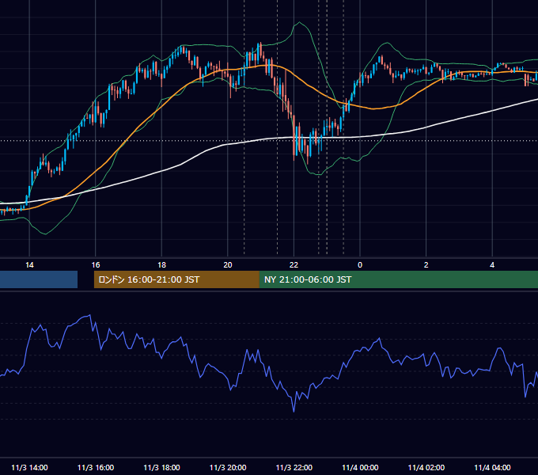Image resolution: width=538 pixels, height=475 pixels.
Task: Click the '11/4 00:00' indicator axis label
Action: pos(360,467)
